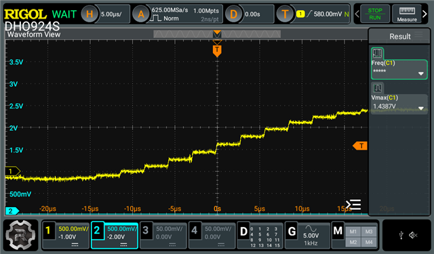The height and width of the screenshot is (254, 434).
Task: Open channel 1 500.00mV/ scale settings
Action: [73, 229]
